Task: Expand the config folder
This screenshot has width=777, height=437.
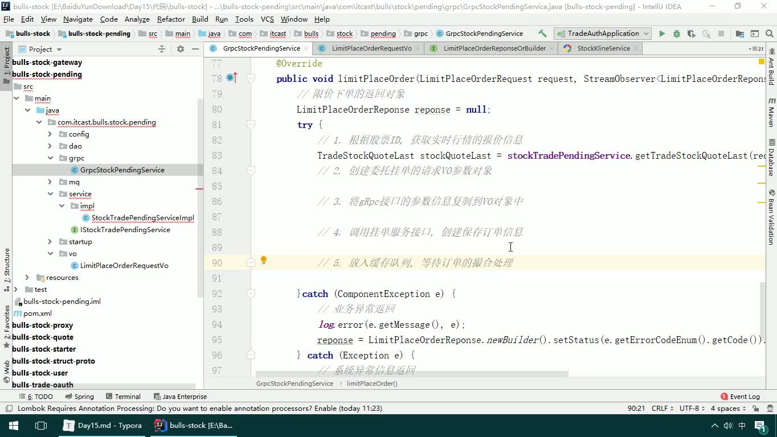Action: click(x=50, y=134)
